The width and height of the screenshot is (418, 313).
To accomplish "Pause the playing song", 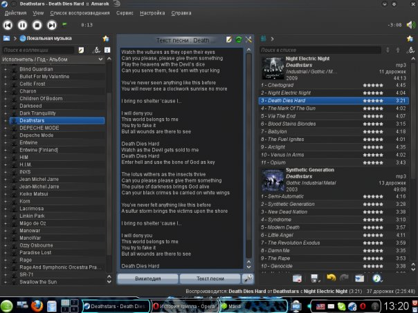I will click(x=22, y=25).
